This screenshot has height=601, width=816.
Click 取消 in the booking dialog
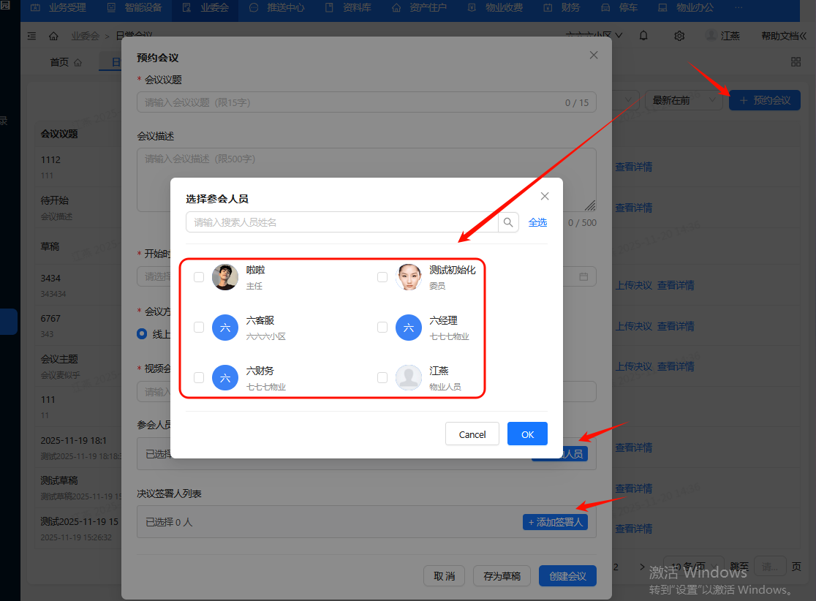pos(444,576)
